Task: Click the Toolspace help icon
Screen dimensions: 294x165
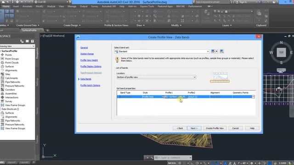Action: (x=33, y=41)
